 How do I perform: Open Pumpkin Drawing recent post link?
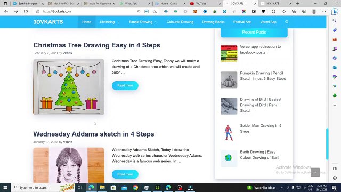pos(263,76)
